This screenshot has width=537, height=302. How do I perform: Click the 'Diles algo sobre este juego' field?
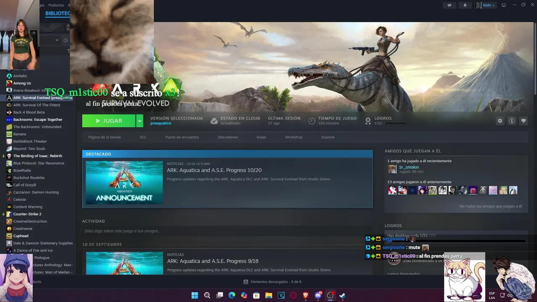[227, 231]
